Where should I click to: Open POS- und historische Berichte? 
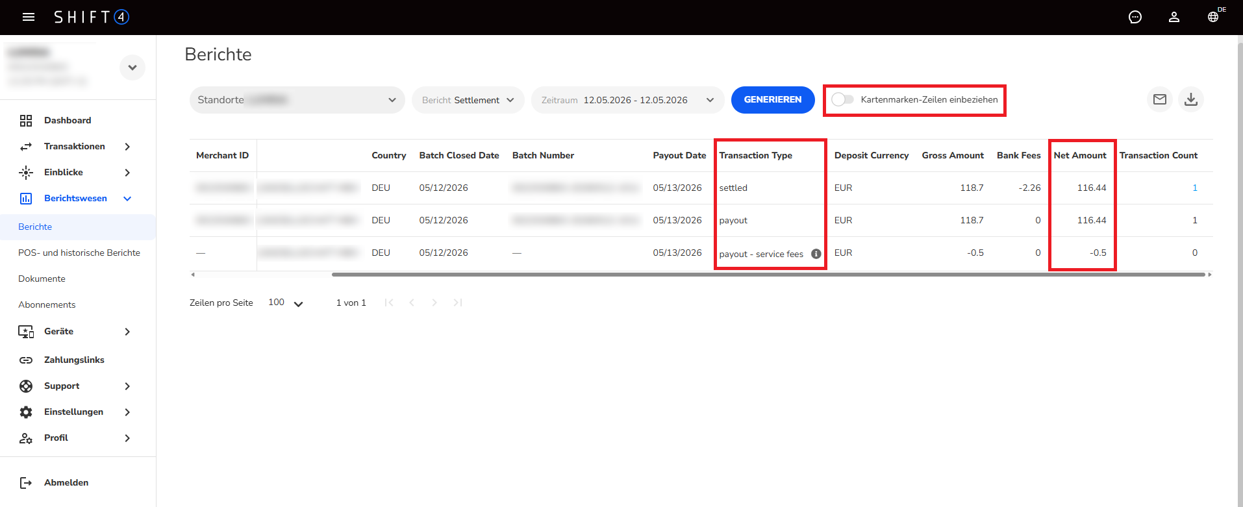(x=79, y=253)
